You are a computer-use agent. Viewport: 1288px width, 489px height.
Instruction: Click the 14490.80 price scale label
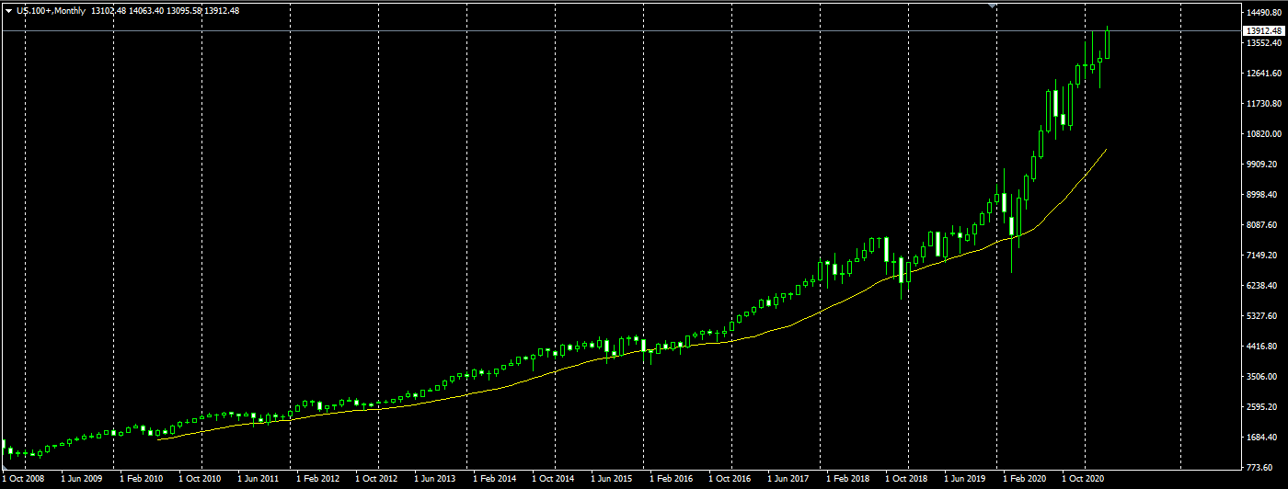pos(1263,13)
